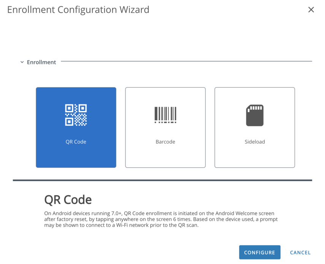Screen dimensions: 325x264
Task: Click the barcode stripes icon
Action: coord(165,115)
